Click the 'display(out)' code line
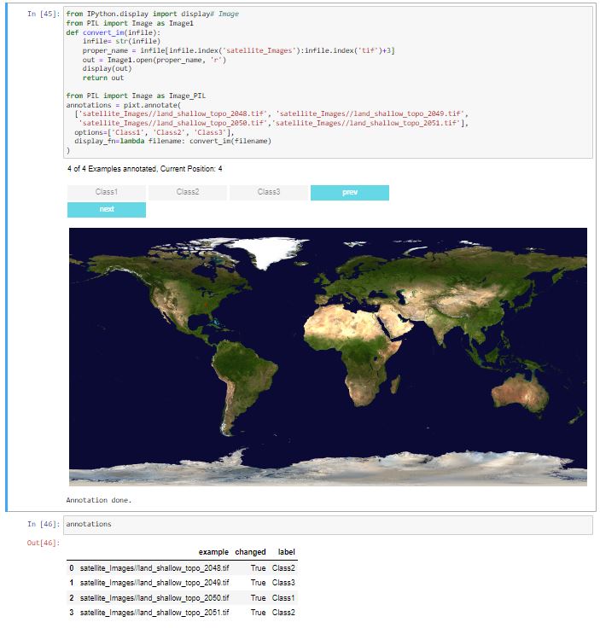600x628 pixels. point(107,68)
